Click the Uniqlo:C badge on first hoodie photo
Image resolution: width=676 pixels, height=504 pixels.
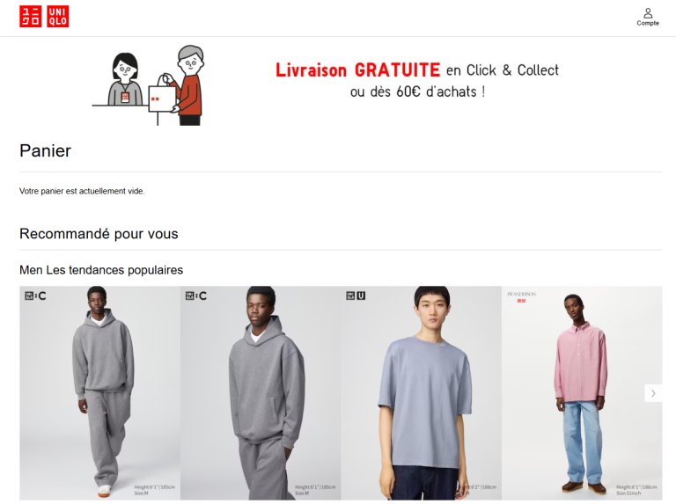pyautogui.click(x=35, y=296)
